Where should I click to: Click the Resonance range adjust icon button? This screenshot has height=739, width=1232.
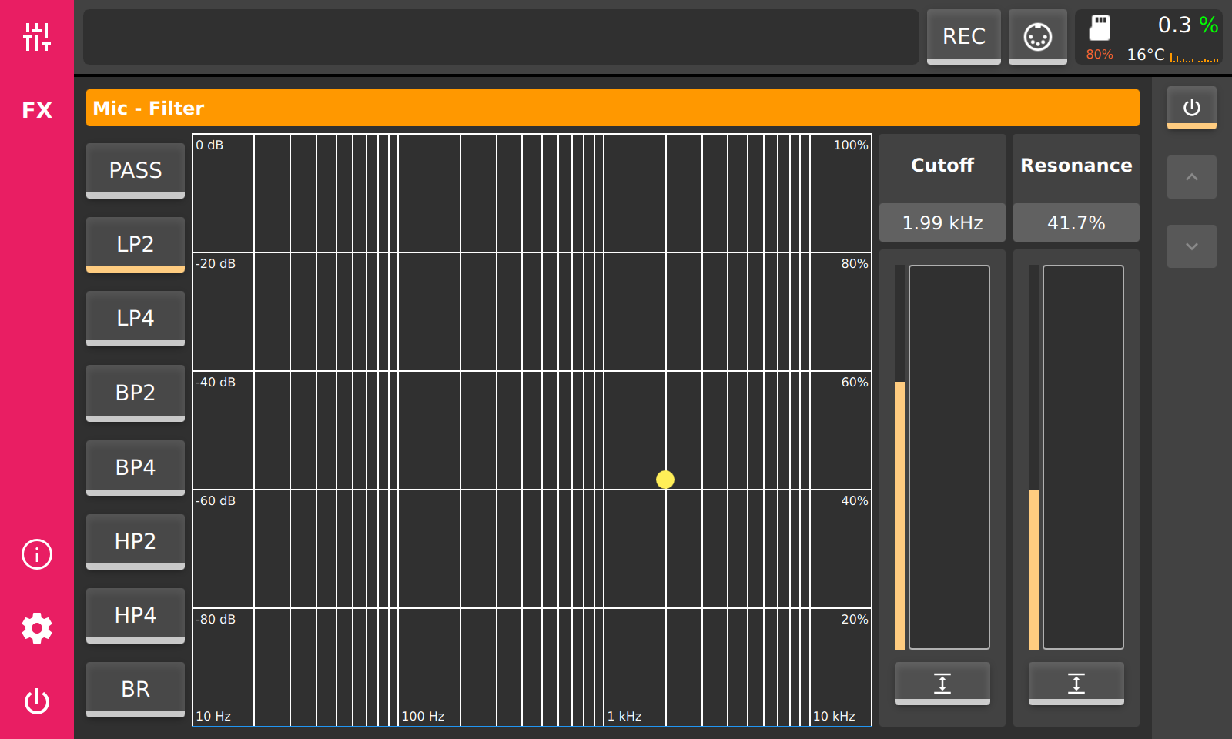(x=1076, y=684)
